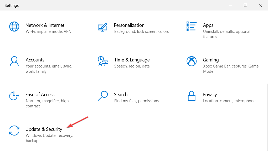Click 'Narrator, magnifier, high contrast' text
The image size is (268, 156).
point(47,103)
